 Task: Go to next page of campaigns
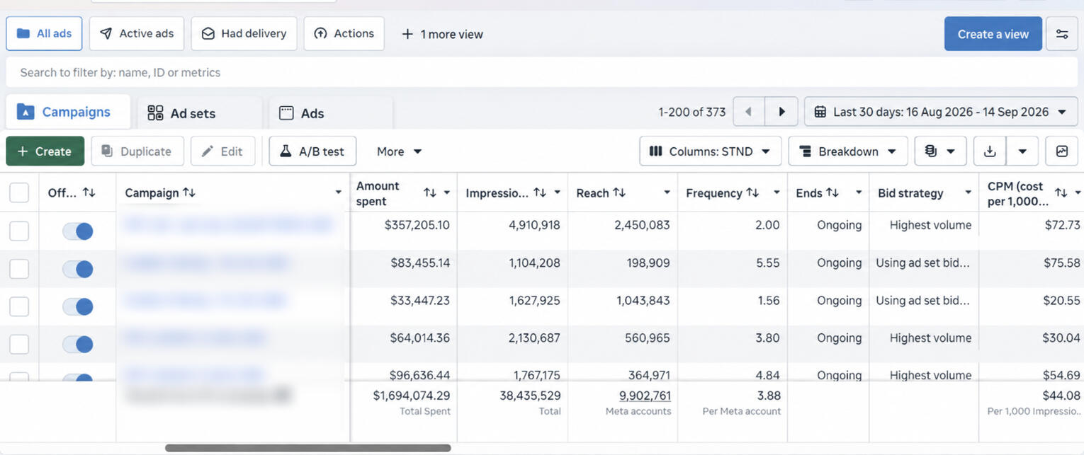781,112
